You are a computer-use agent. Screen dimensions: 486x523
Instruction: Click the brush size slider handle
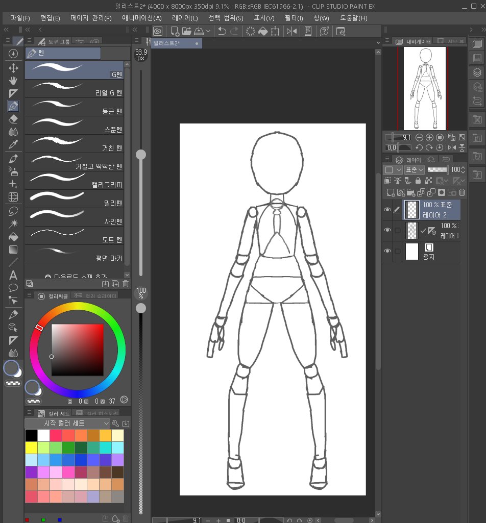click(141, 155)
